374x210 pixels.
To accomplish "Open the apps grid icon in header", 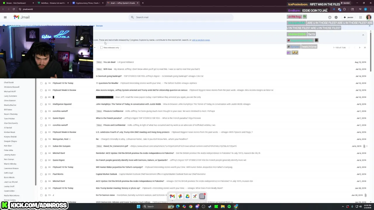I will (x=361, y=17).
